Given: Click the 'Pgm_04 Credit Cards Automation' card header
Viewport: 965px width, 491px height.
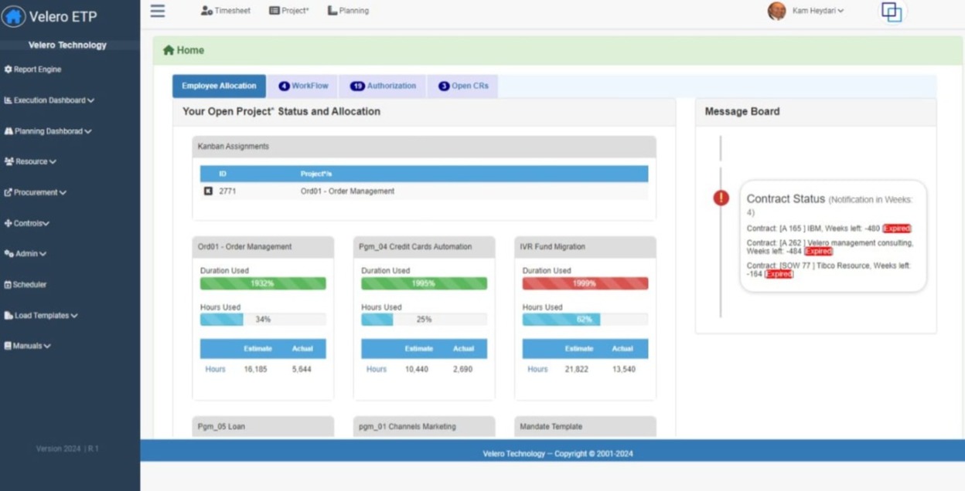Looking at the screenshot, I should (425, 247).
